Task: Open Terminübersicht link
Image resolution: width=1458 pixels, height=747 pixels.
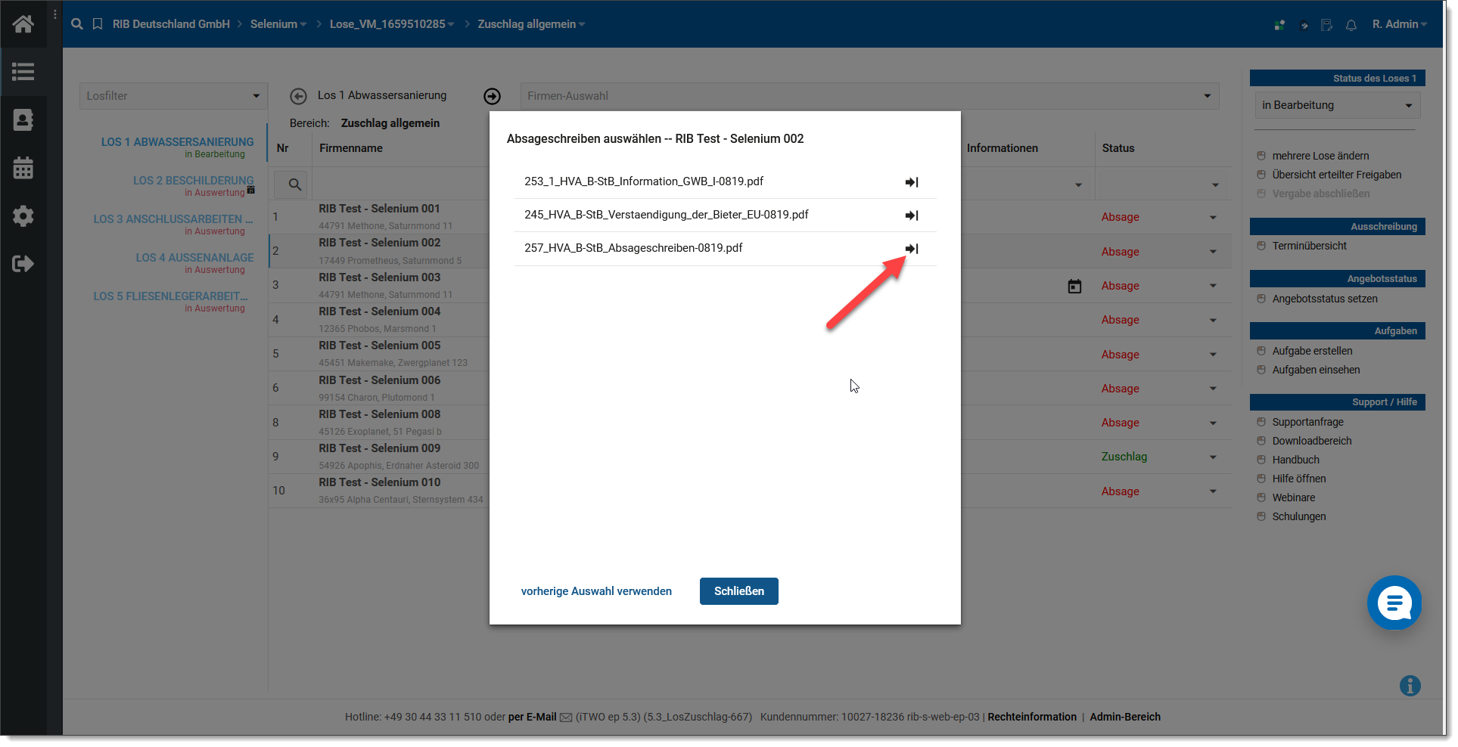Action: [x=1309, y=246]
